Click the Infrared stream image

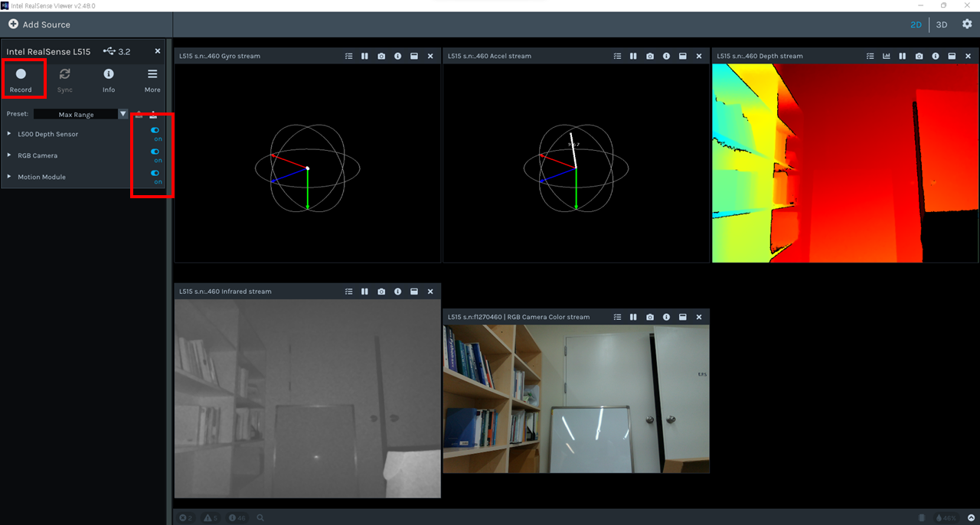pos(308,399)
